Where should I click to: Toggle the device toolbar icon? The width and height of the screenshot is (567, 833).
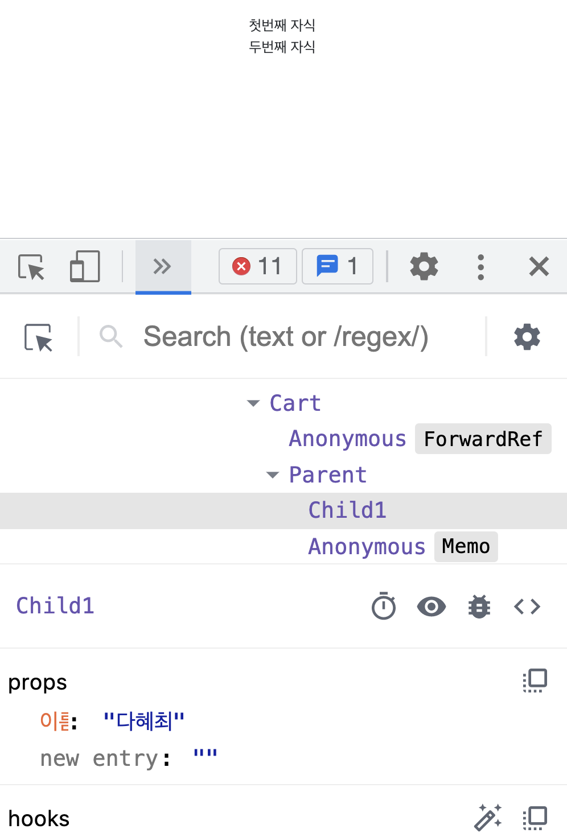tap(85, 267)
